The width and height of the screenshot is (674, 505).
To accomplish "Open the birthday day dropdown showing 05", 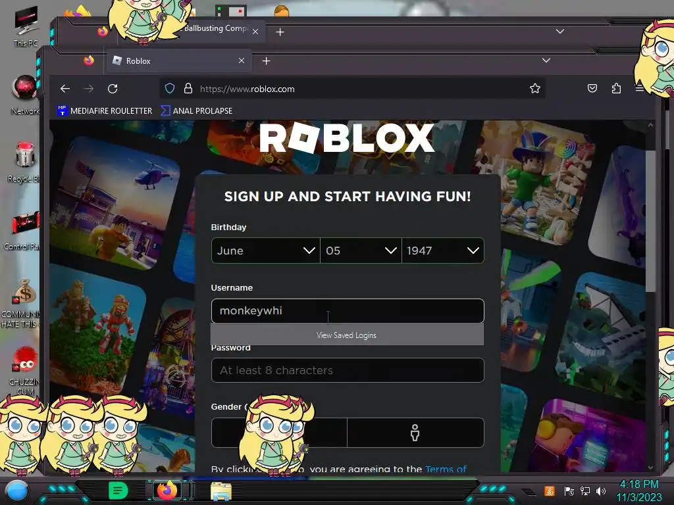I will pos(361,251).
